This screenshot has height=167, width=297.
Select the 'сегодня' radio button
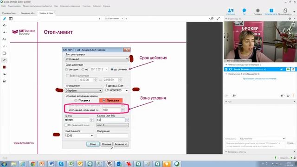click(x=66, y=70)
